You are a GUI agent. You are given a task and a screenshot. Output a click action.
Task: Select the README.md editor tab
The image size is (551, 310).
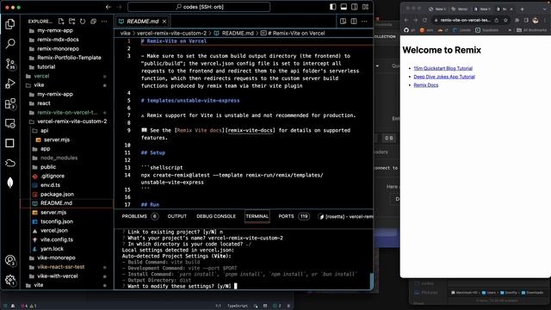(143, 22)
